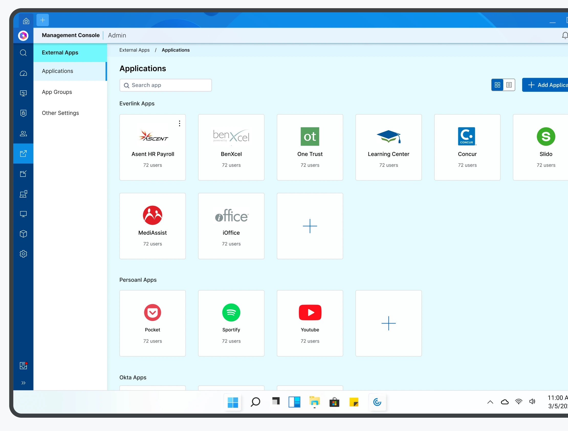Open the notification bell in header

(x=565, y=35)
